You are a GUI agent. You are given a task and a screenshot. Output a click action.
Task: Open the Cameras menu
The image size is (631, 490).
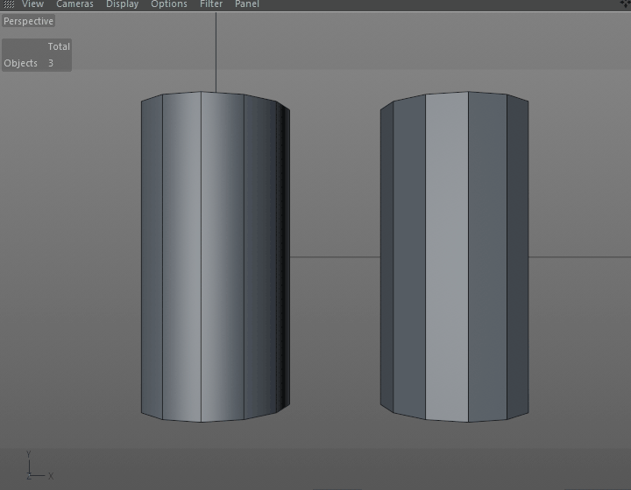(x=74, y=4)
